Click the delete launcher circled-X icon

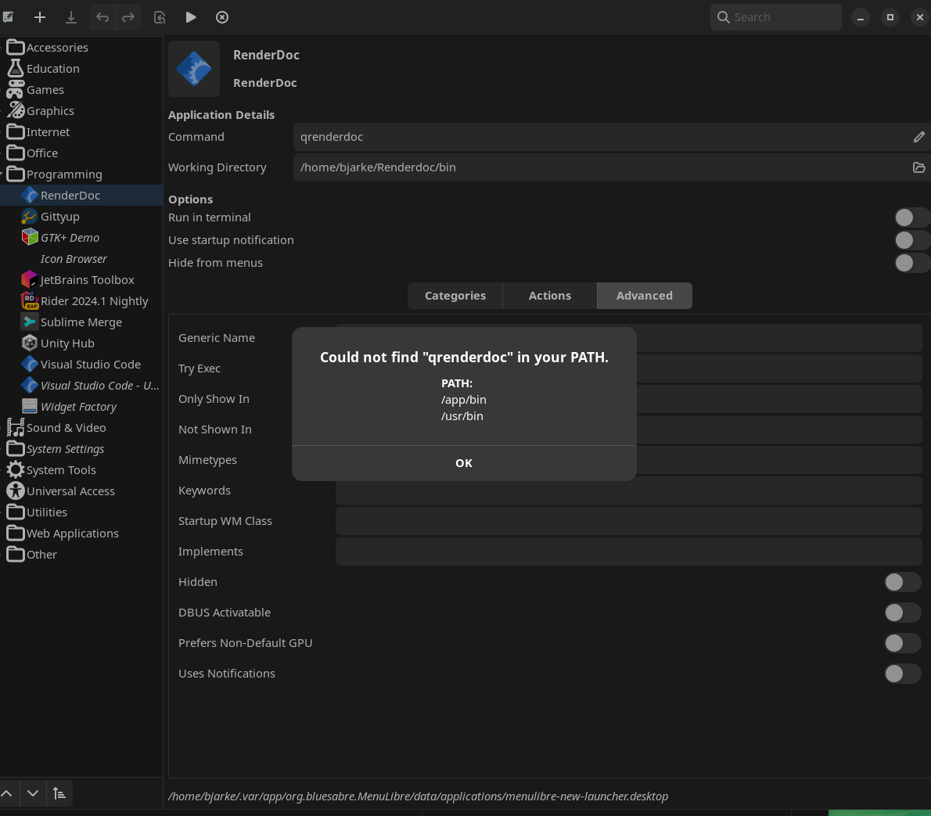point(222,17)
